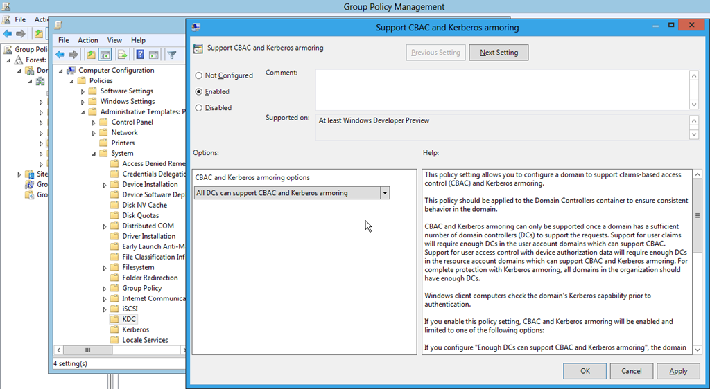Click inside the Comment text box
This screenshot has height=389, width=710.
[502, 90]
